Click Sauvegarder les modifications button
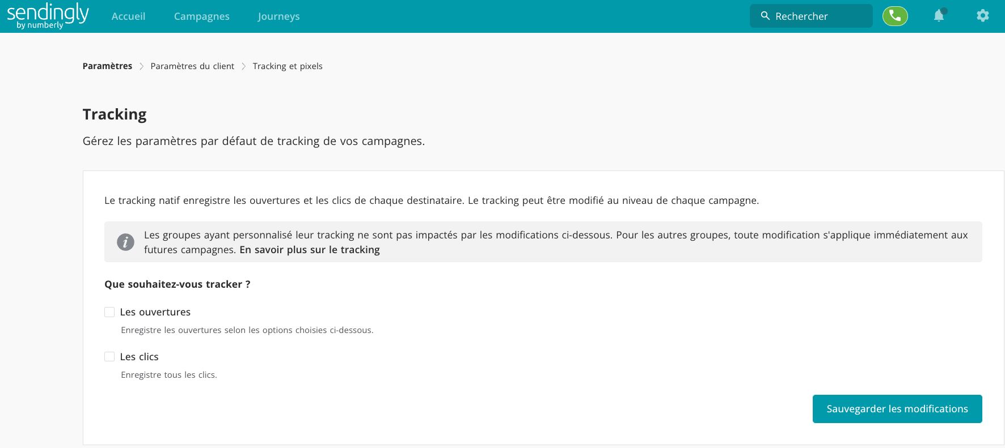This screenshot has height=448, width=1005. (897, 409)
